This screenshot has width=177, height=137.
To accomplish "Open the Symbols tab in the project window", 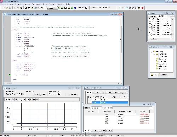I will 163,75.
